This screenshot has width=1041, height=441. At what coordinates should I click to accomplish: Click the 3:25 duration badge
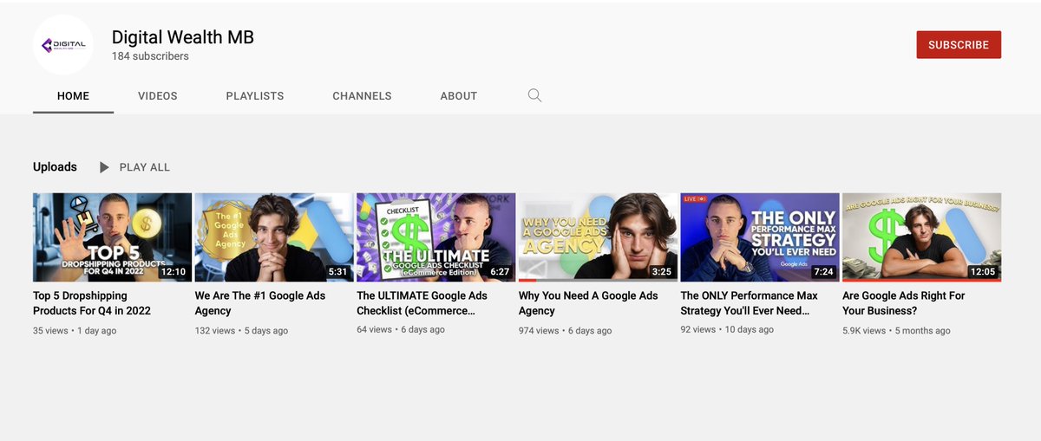(x=662, y=271)
